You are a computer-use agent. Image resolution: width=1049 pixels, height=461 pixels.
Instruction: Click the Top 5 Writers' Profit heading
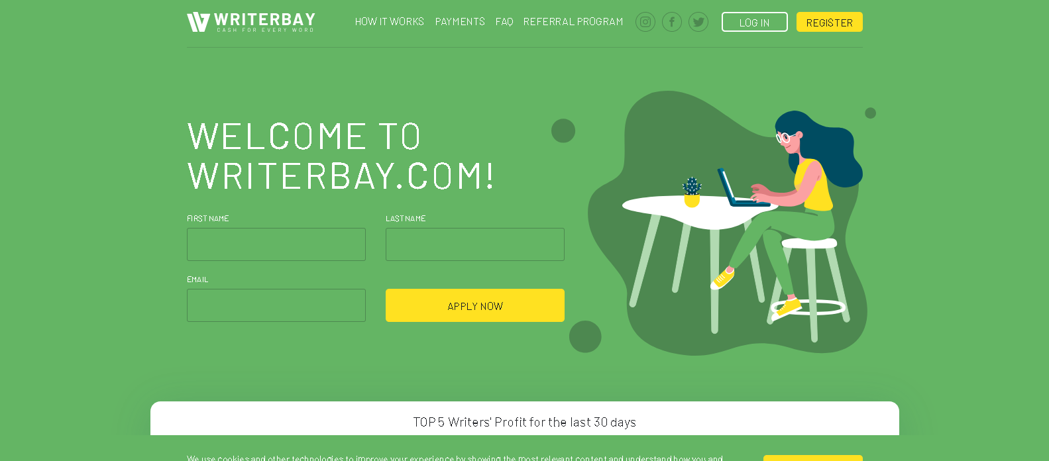525,422
